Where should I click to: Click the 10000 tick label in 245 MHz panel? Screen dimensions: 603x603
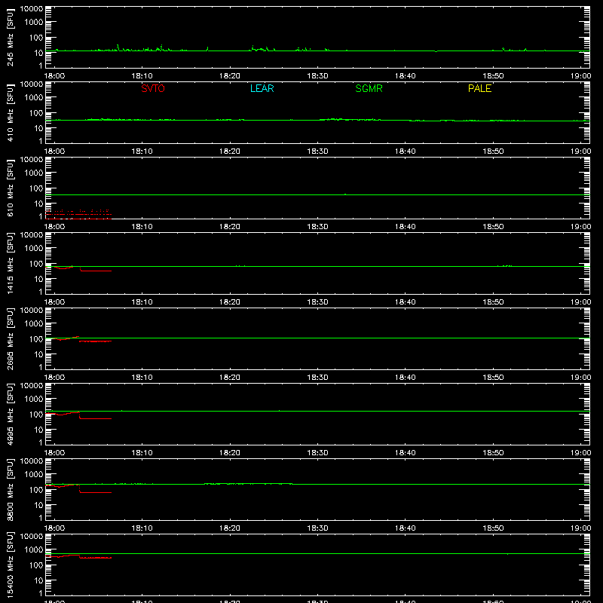pyautogui.click(x=32, y=9)
